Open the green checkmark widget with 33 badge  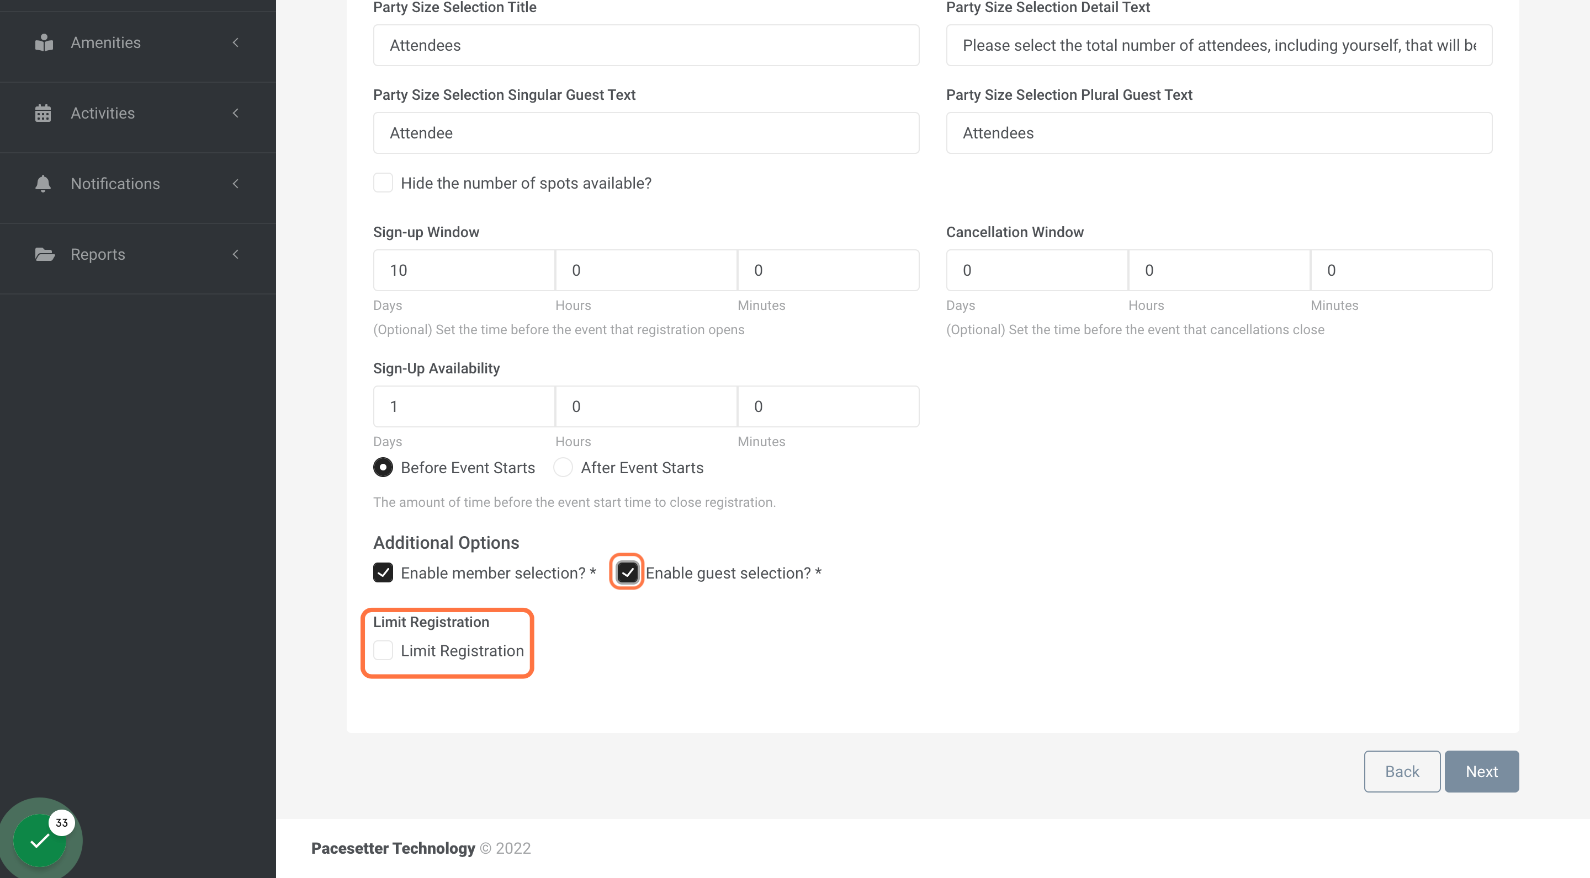(x=40, y=840)
